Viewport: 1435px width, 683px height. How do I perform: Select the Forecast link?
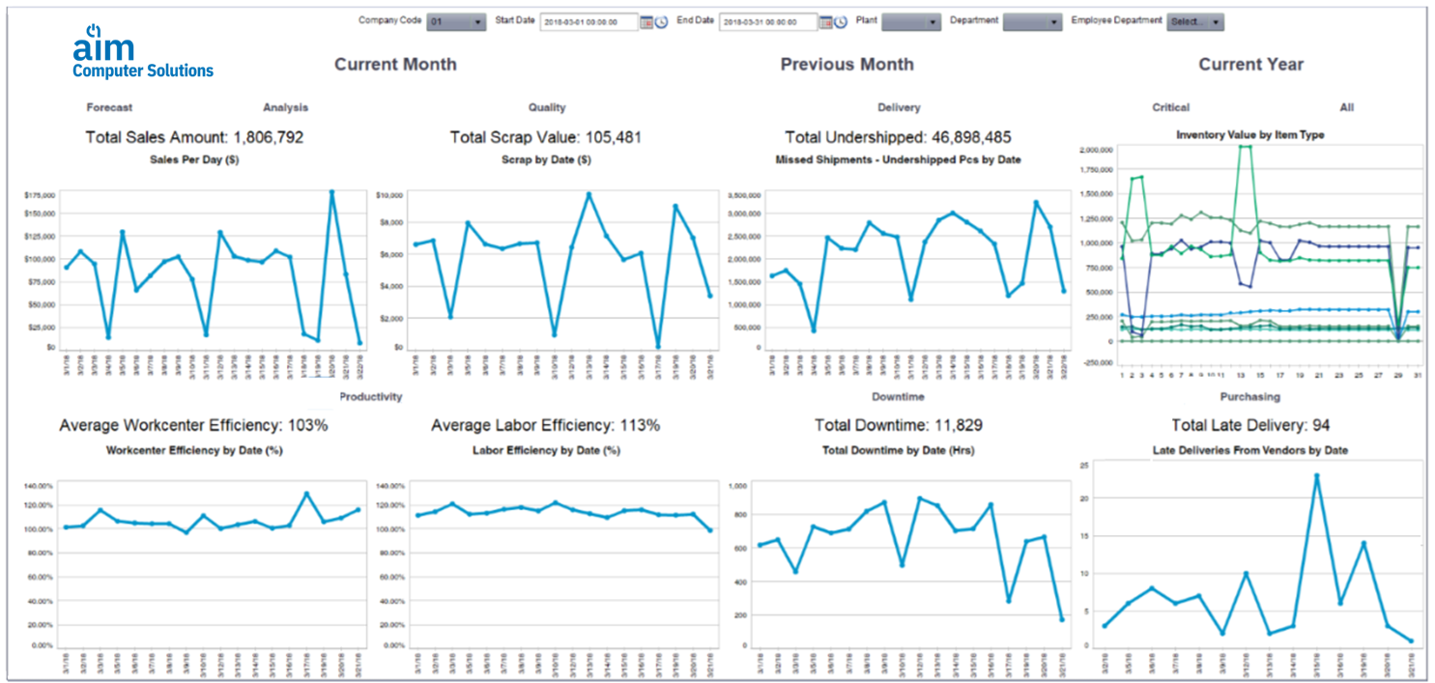click(109, 107)
